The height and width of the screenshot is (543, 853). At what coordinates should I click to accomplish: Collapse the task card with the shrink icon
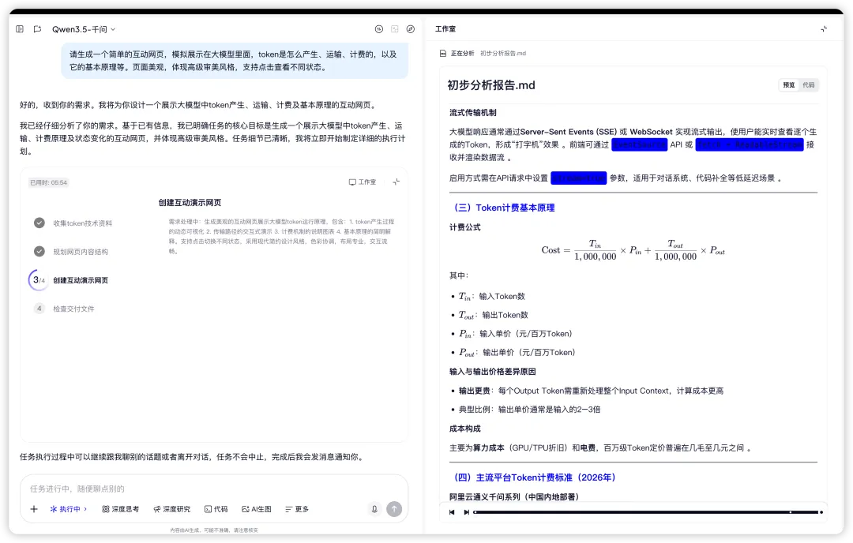coord(396,182)
